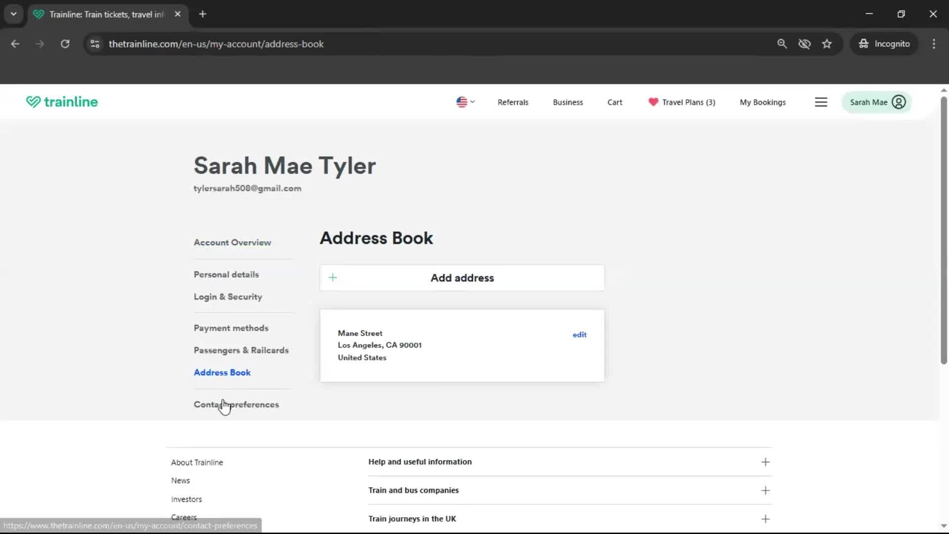Bookmark page with the star icon
Viewport: 949px width, 534px height.
pos(827,44)
